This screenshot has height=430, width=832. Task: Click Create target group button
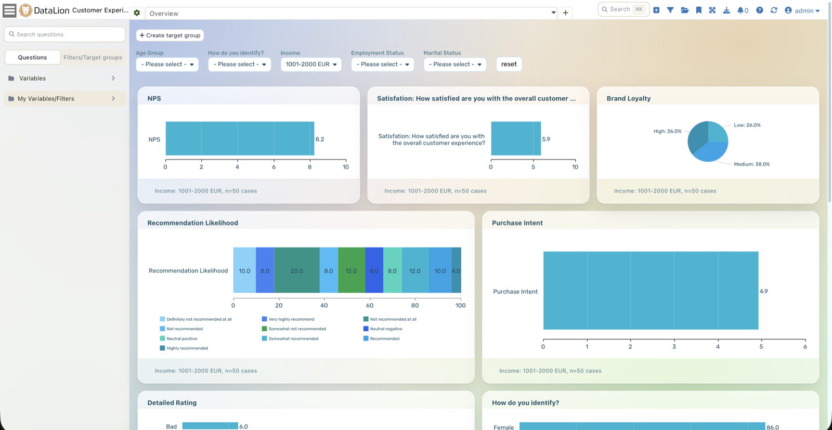coord(170,35)
